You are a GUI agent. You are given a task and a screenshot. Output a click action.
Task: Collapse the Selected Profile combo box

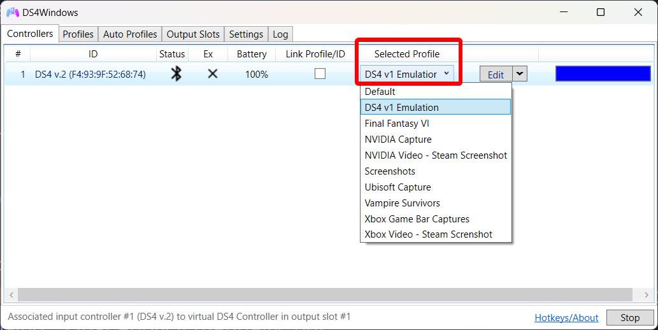(406, 74)
